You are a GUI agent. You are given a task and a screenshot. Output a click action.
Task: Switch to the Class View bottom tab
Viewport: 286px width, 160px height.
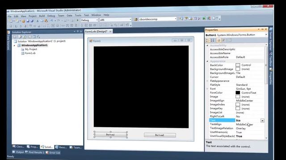[x=18, y=147]
